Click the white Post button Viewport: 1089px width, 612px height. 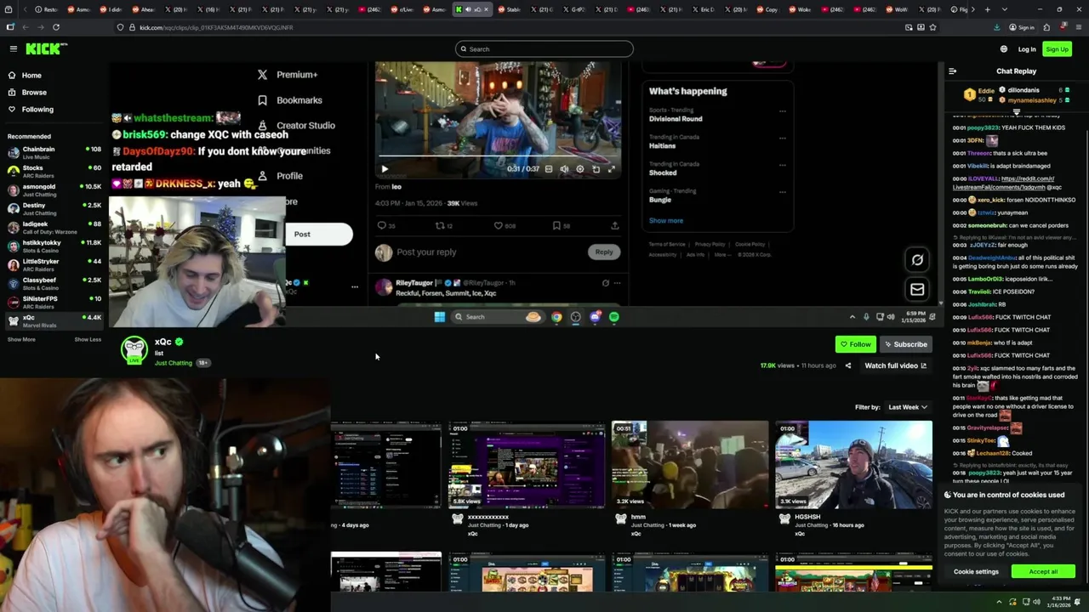coord(318,235)
